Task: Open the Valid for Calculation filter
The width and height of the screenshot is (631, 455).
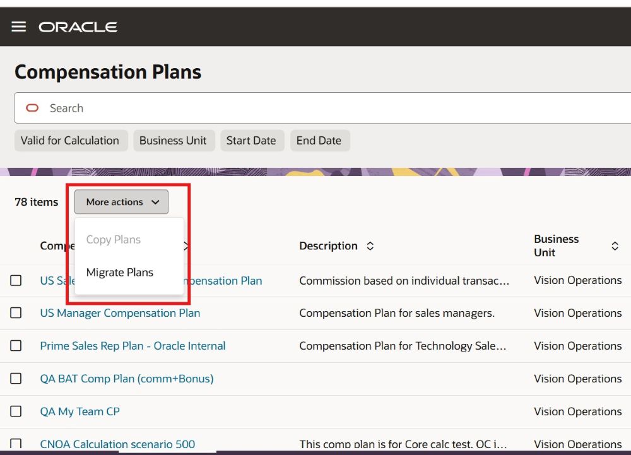Action: tap(71, 140)
